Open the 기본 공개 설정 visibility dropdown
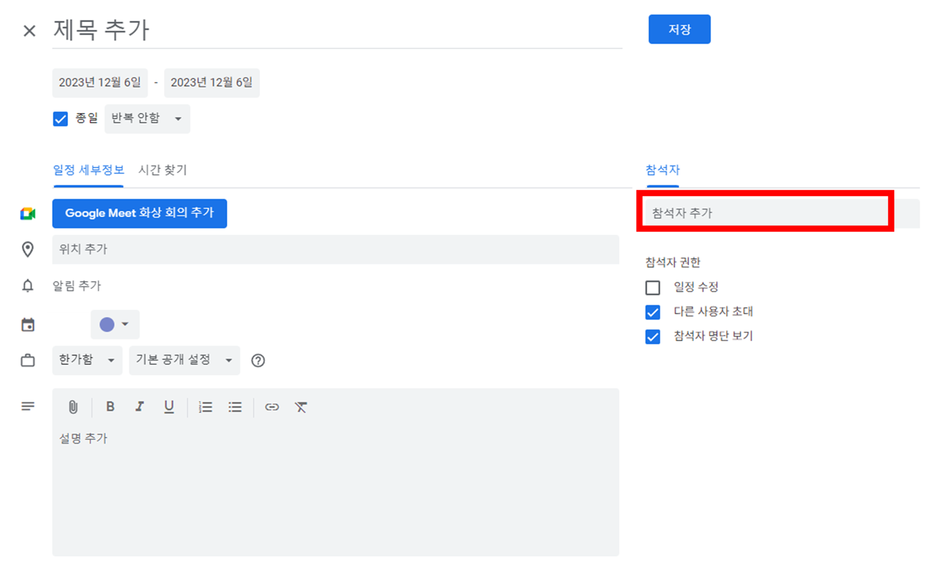This screenshot has height=580, width=942. pyautogui.click(x=184, y=360)
